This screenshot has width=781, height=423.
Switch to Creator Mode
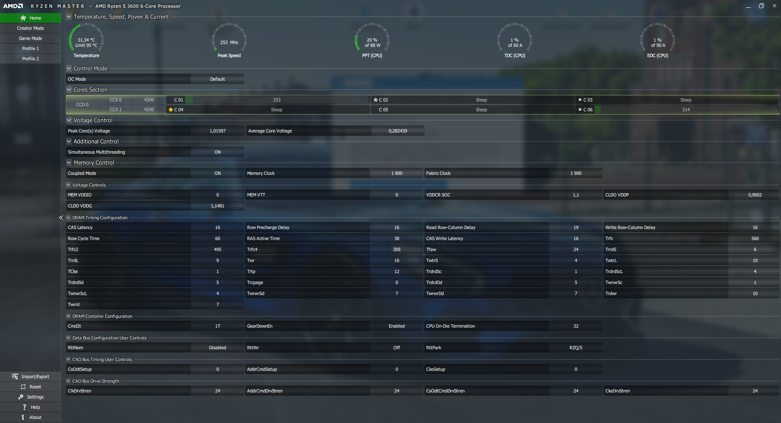(31, 28)
